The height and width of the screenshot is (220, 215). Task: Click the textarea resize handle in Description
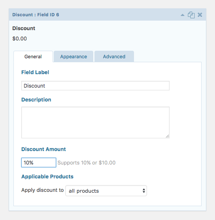[x=167, y=136]
